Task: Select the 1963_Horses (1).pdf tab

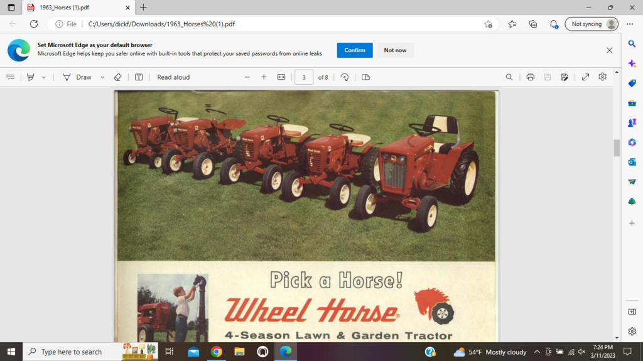Action: click(78, 8)
